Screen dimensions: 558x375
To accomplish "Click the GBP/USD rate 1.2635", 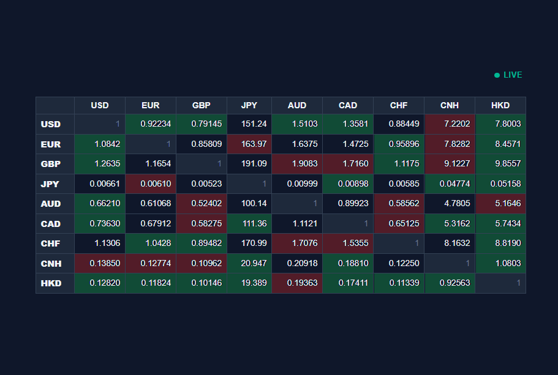I will (x=100, y=164).
